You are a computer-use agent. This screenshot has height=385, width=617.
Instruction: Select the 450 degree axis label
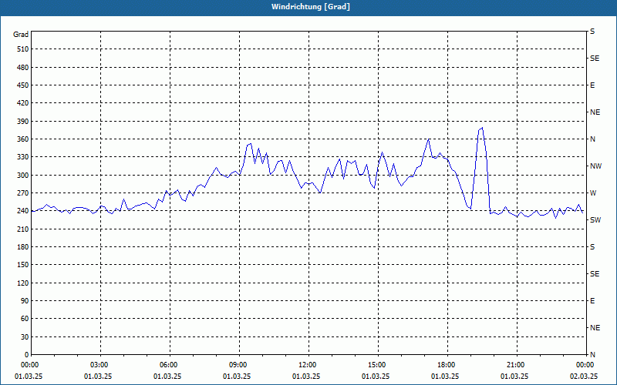pos(23,85)
